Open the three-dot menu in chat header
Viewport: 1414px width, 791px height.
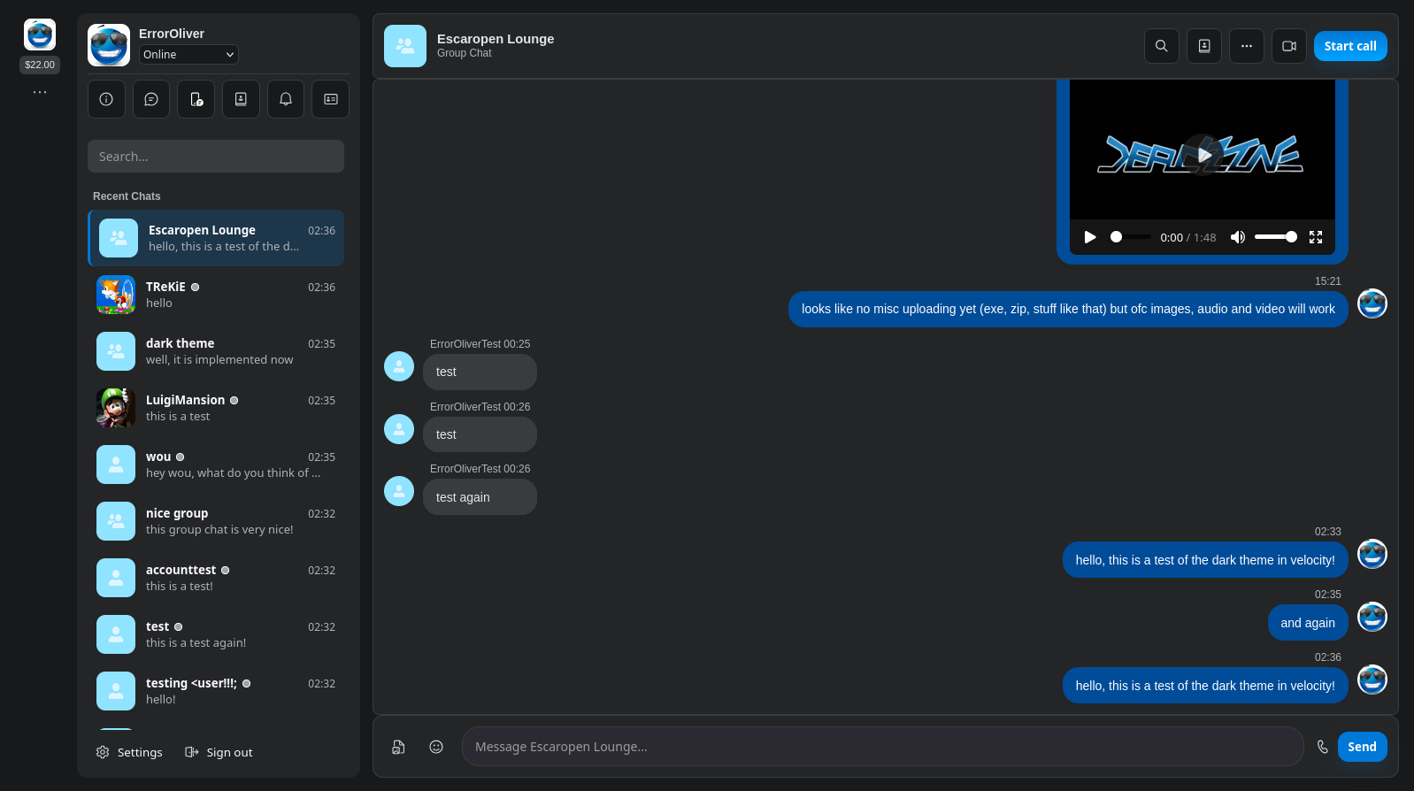[1246, 46]
